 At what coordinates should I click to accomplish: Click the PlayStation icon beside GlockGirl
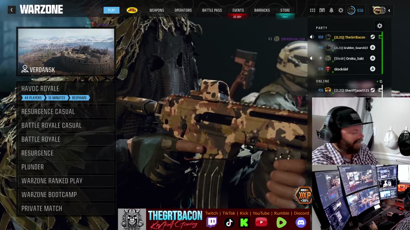[373, 69]
